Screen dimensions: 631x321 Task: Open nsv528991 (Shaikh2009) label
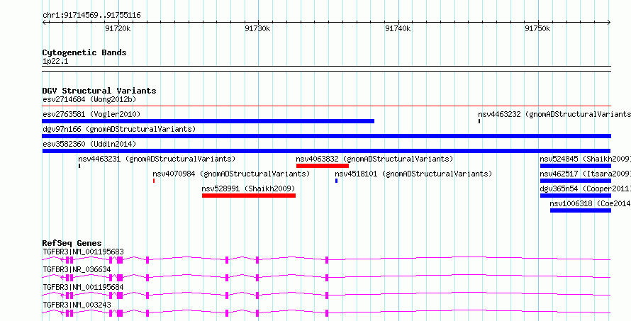coord(249,188)
